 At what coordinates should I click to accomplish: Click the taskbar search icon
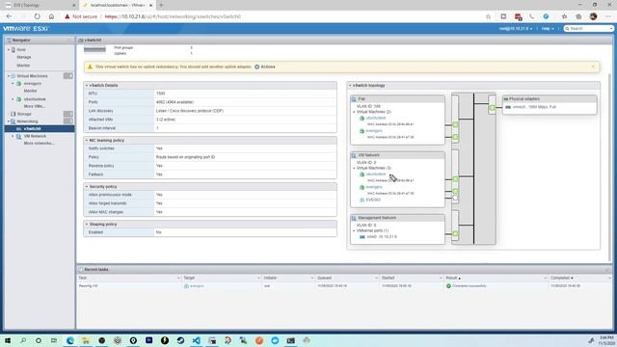click(x=23, y=340)
